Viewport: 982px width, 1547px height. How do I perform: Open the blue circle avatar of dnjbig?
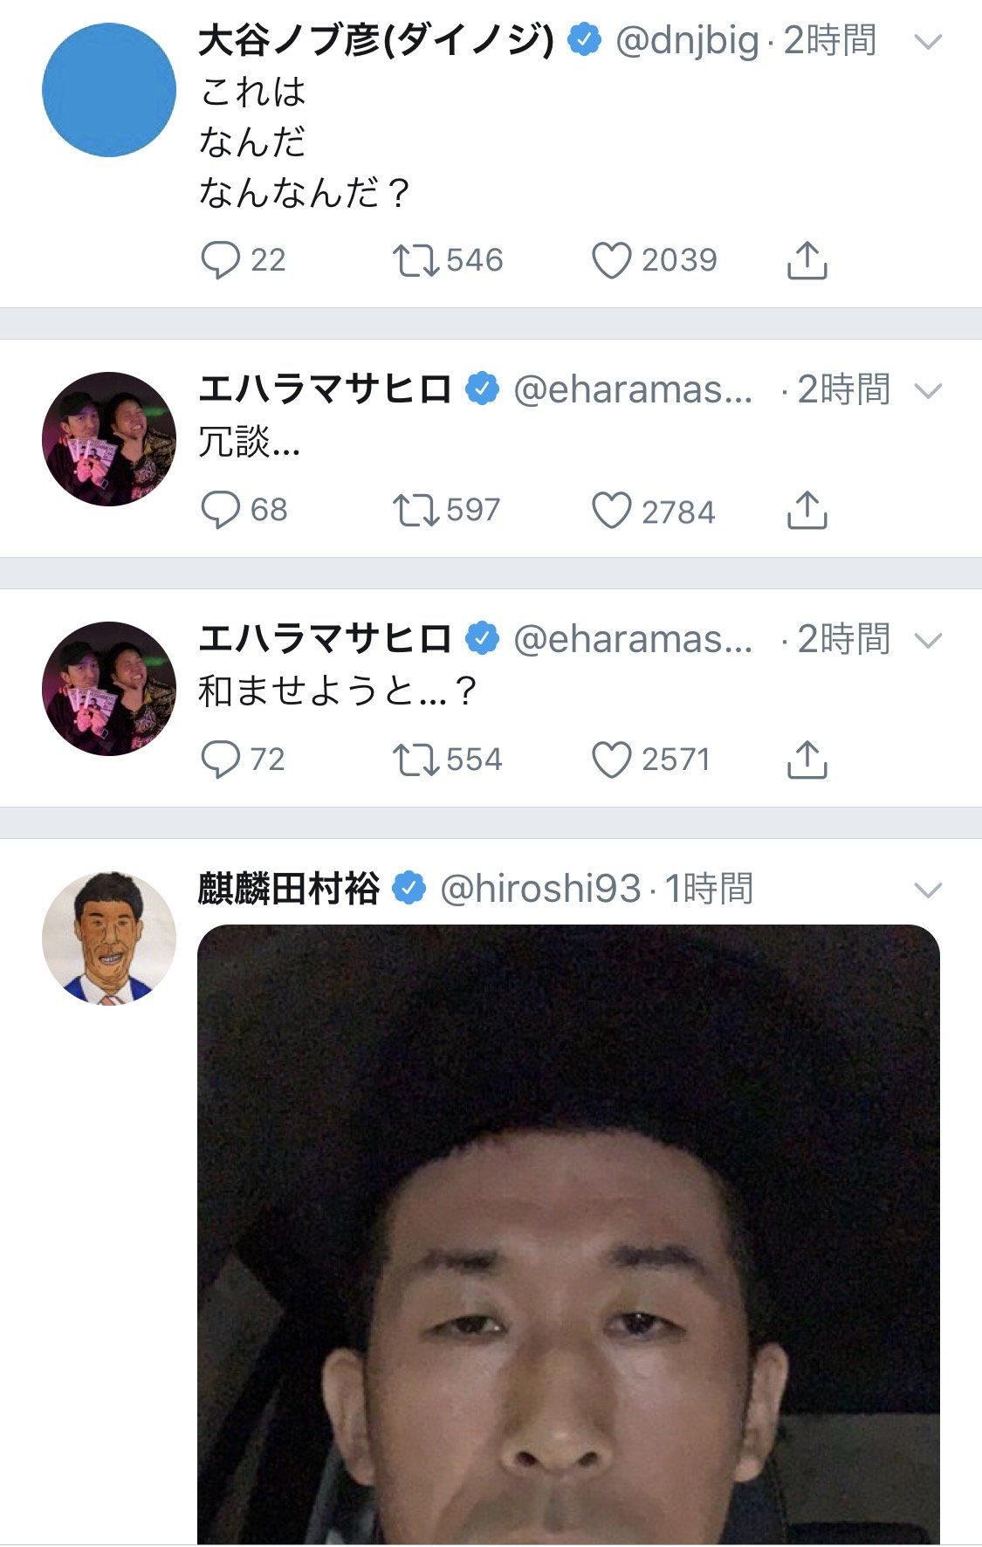[109, 90]
